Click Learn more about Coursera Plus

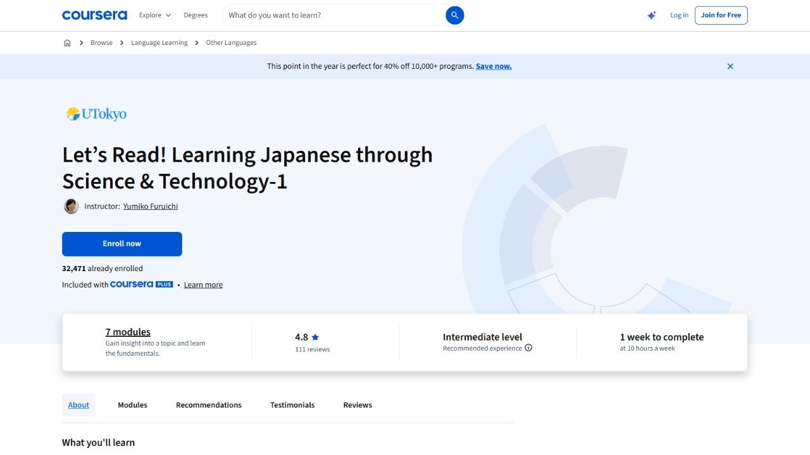203,285
